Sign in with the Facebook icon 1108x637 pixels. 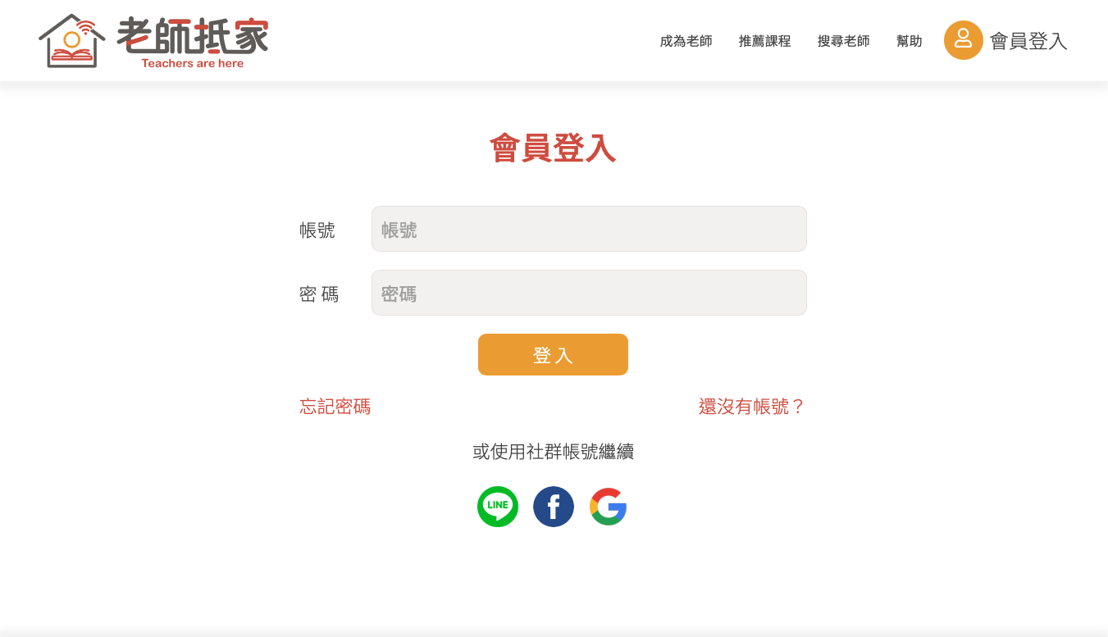(x=554, y=507)
